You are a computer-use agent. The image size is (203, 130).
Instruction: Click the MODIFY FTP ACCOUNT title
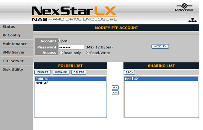click(x=116, y=28)
